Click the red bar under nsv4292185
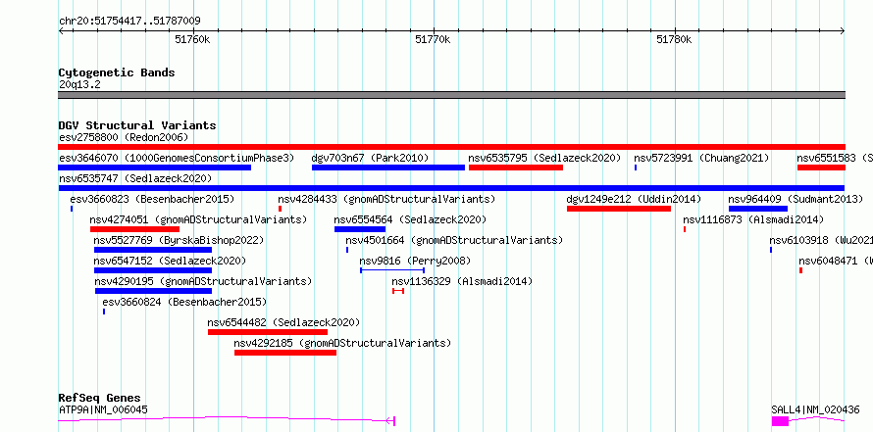This screenshot has height=432, width=873. point(285,353)
